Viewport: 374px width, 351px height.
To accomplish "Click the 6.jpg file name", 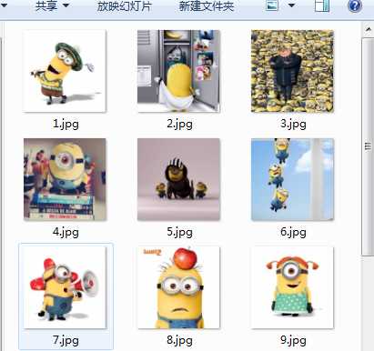I will pos(293,232).
